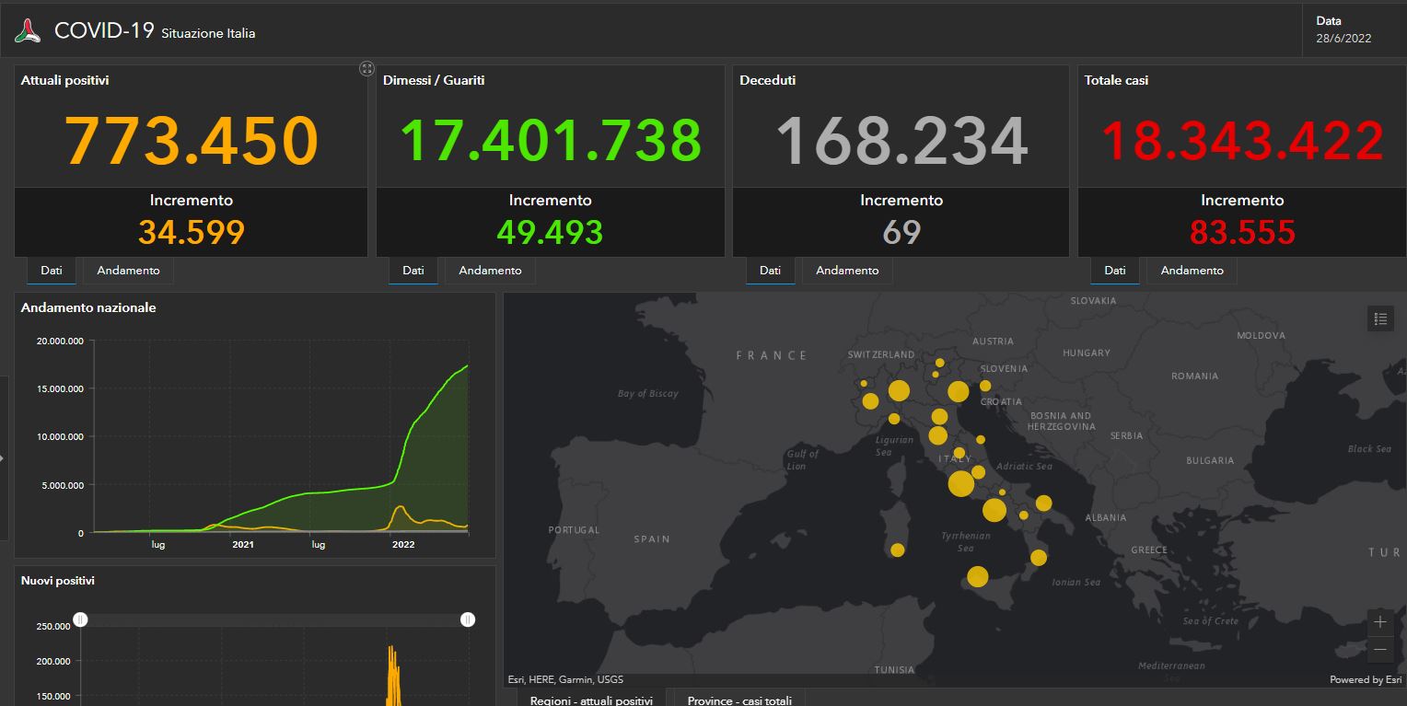Click the Dimessi / Guariti card title

434,80
